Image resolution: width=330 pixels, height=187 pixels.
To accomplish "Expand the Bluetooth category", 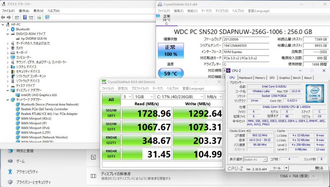I will pyautogui.click(x=8, y=29).
